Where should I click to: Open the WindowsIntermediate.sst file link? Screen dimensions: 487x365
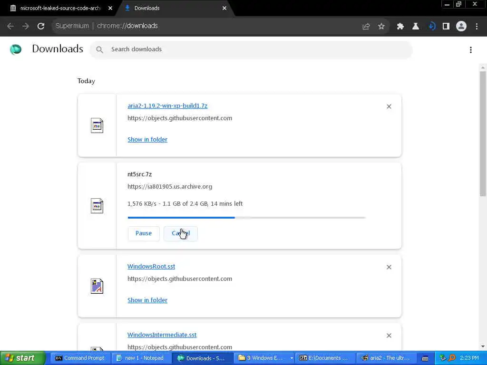click(162, 335)
